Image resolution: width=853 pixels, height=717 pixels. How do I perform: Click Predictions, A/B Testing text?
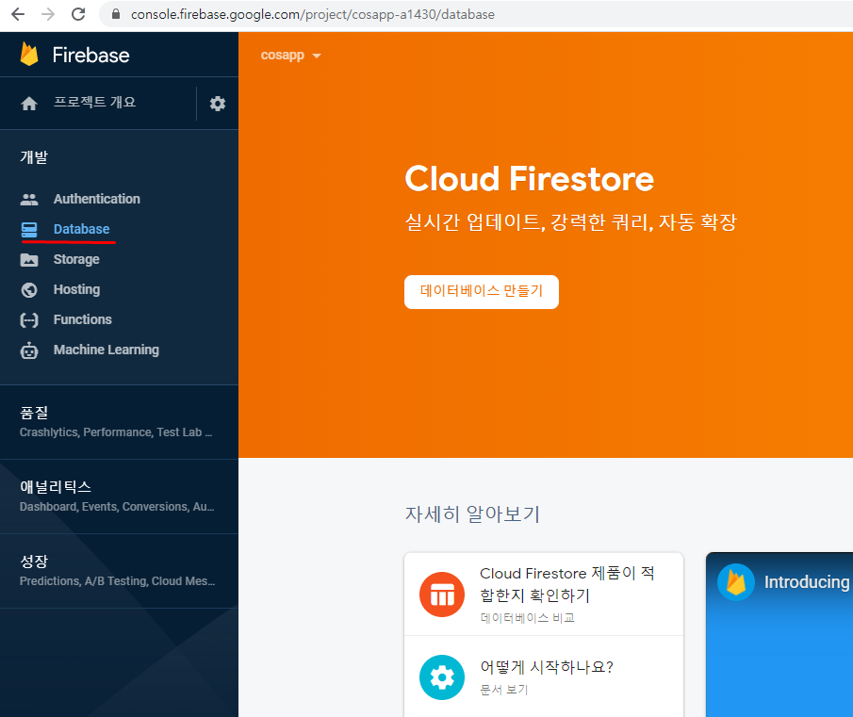[x=118, y=581]
